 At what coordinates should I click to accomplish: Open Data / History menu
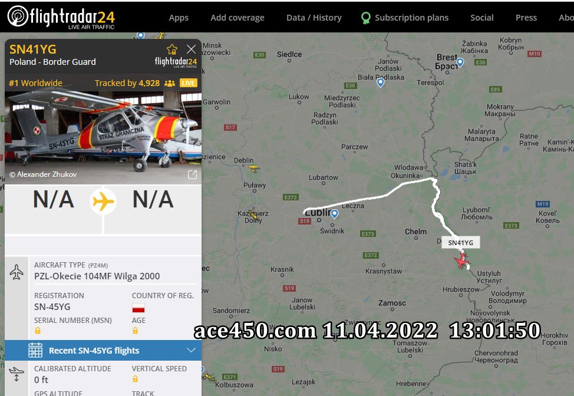[314, 18]
